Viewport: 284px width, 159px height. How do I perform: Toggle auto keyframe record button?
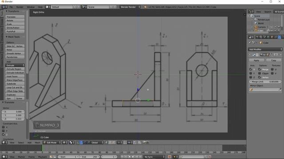point(170,157)
